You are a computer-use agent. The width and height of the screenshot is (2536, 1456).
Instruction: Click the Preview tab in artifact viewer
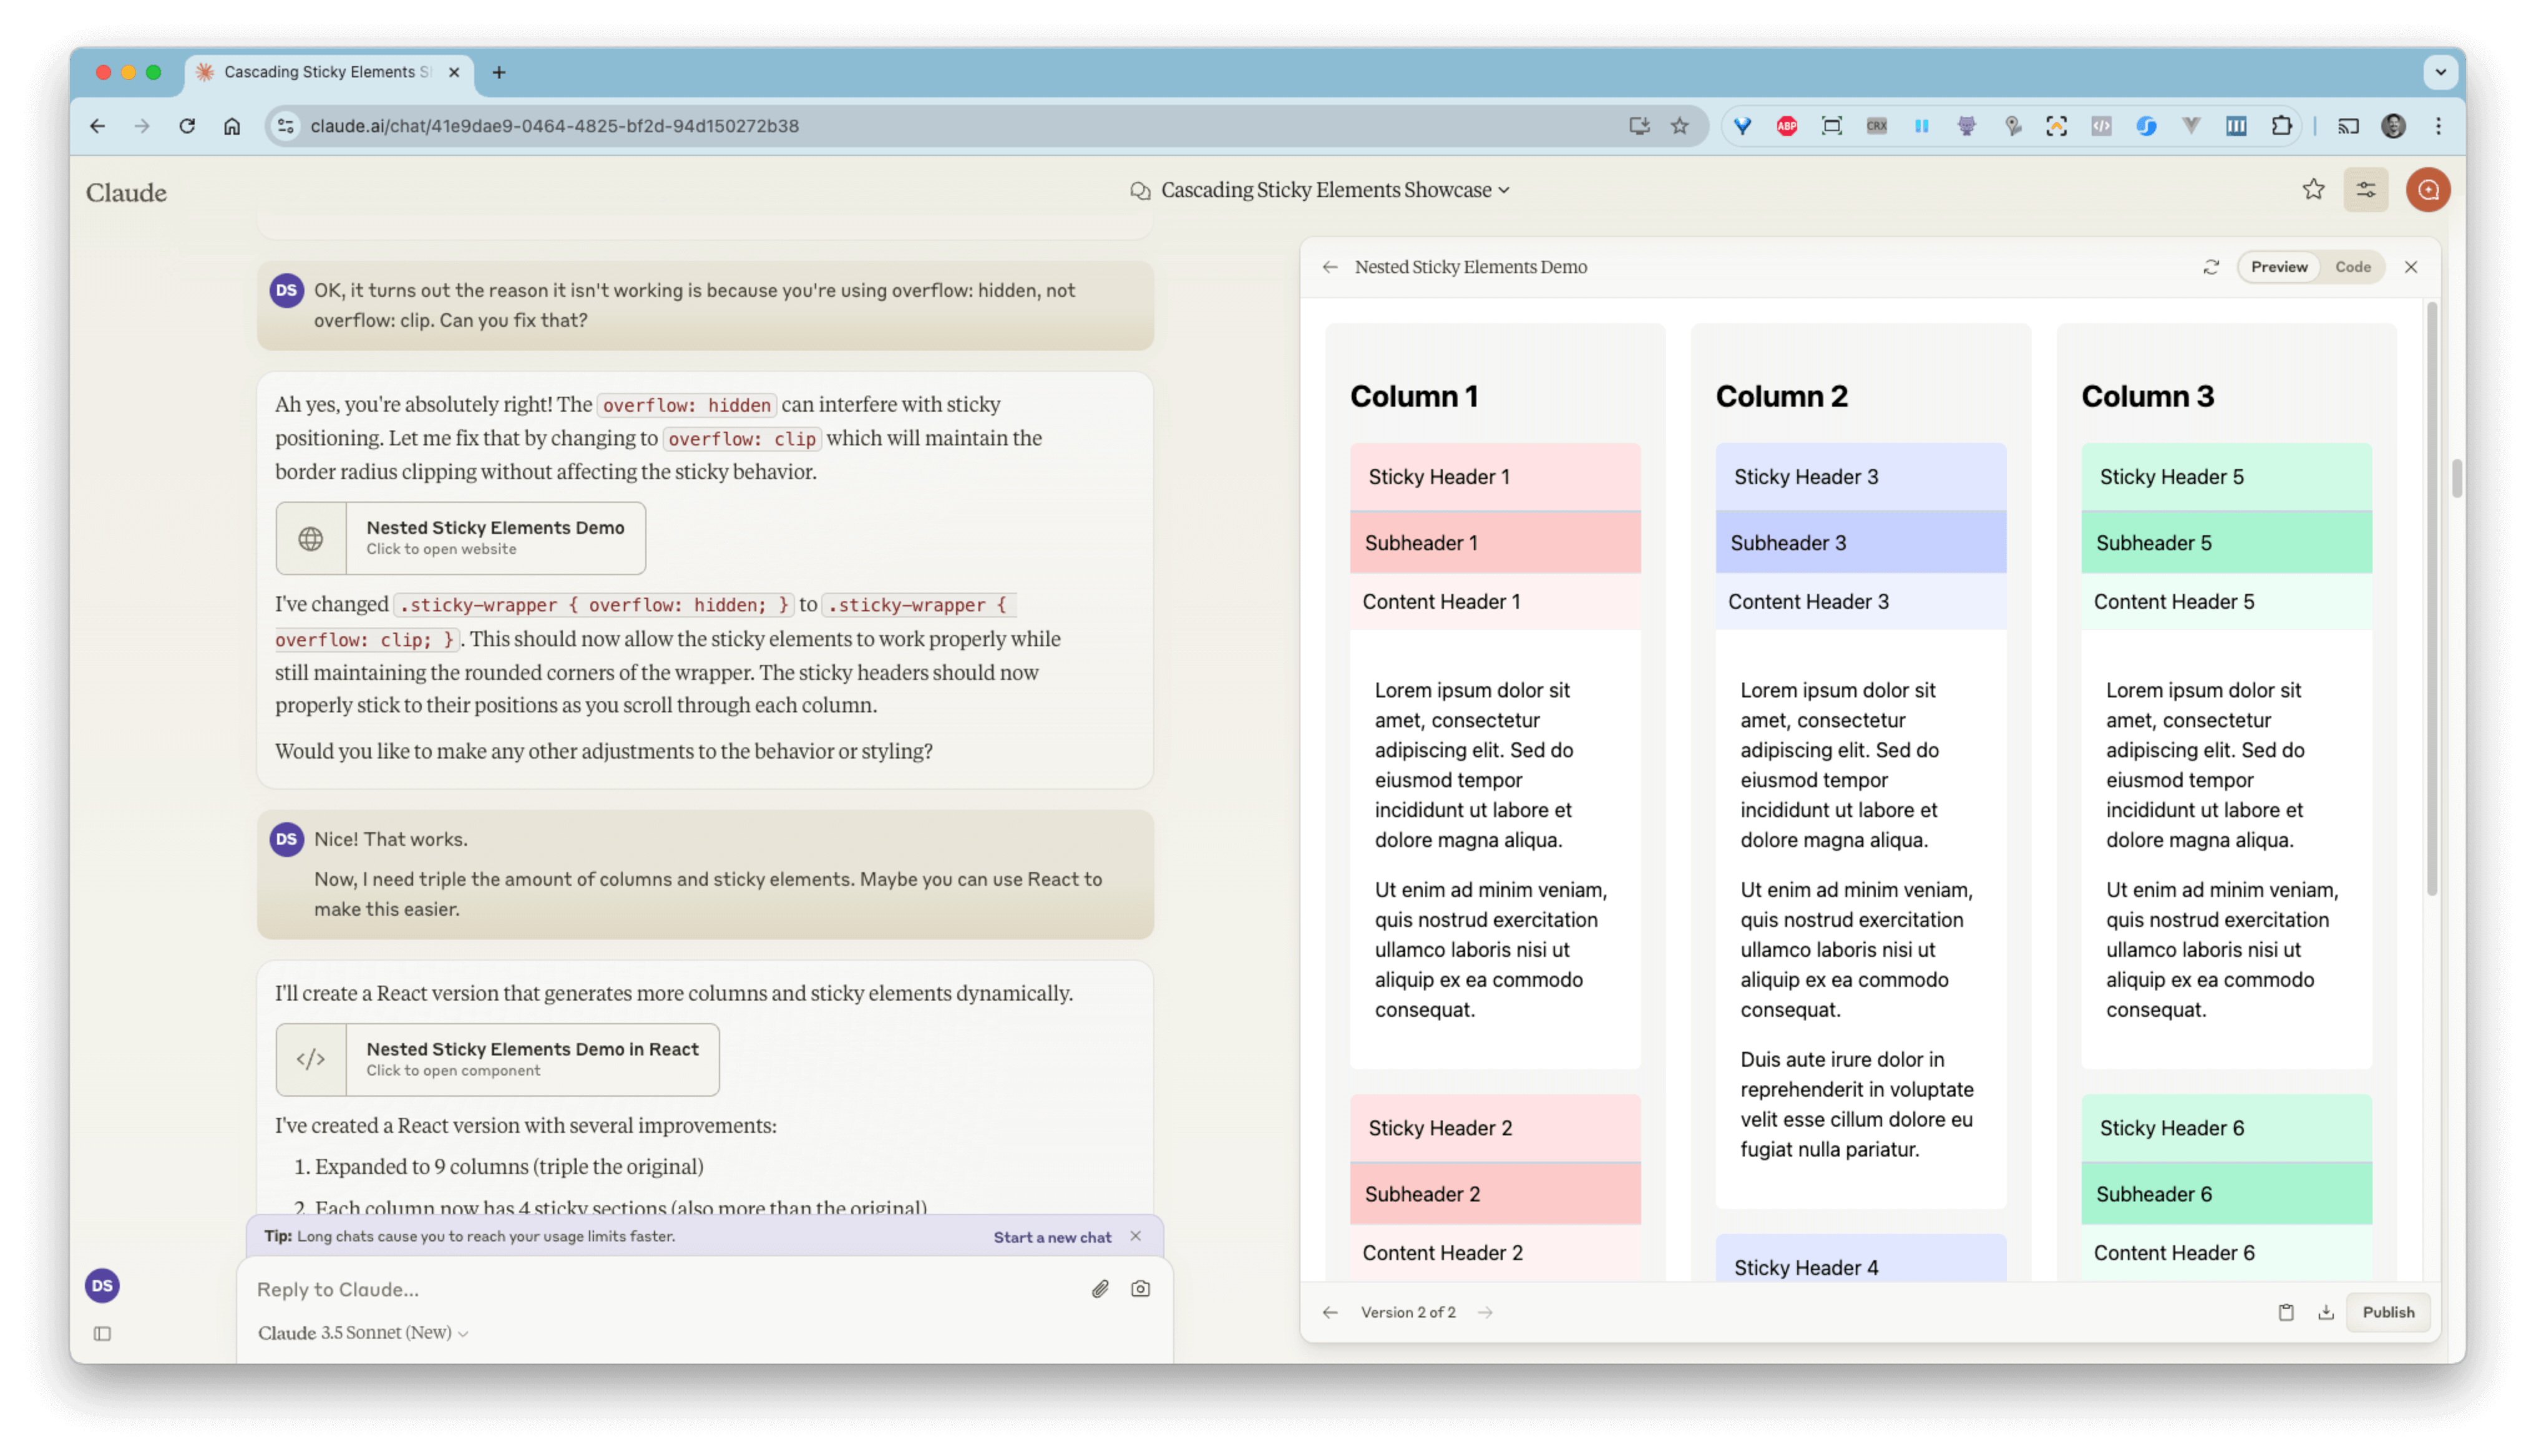pyautogui.click(x=2278, y=266)
